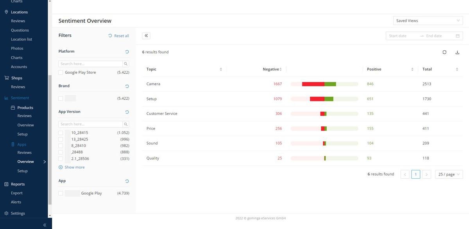Reset the App Version filter icon
This screenshot has width=469, height=229.
(127, 112)
